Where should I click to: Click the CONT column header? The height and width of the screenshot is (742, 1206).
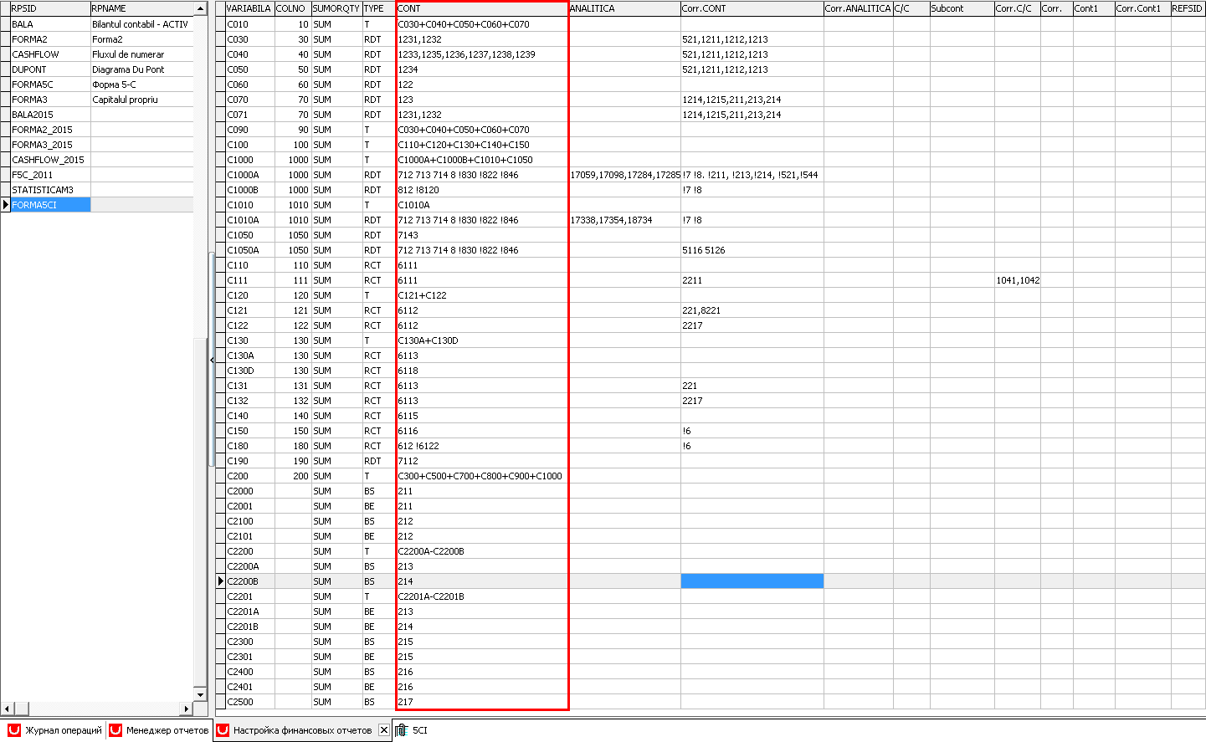[x=482, y=8]
